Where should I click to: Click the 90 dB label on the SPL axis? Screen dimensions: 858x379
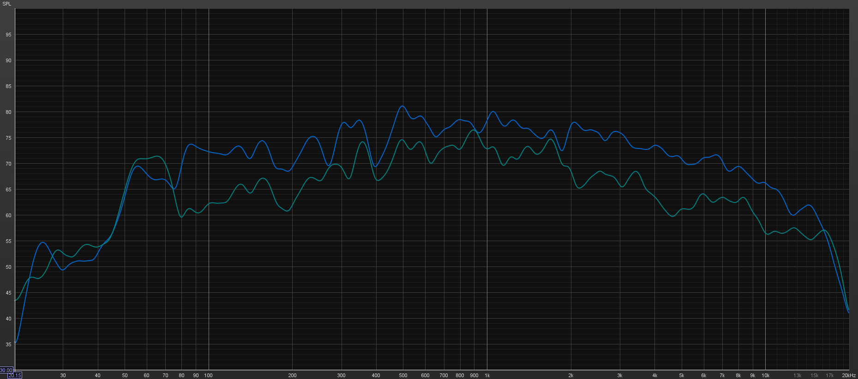tap(9, 60)
